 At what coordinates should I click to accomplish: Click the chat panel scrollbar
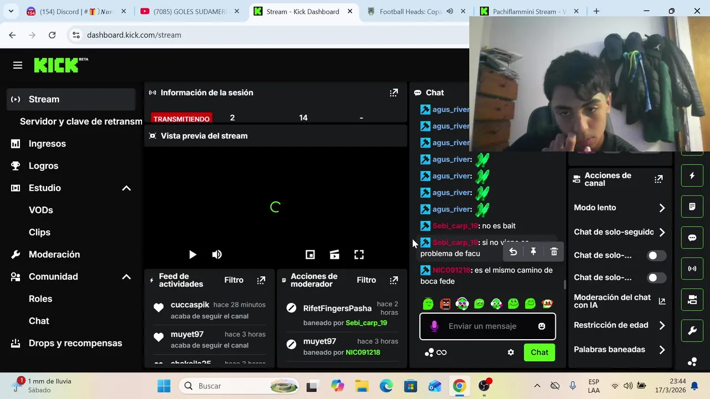point(565,285)
